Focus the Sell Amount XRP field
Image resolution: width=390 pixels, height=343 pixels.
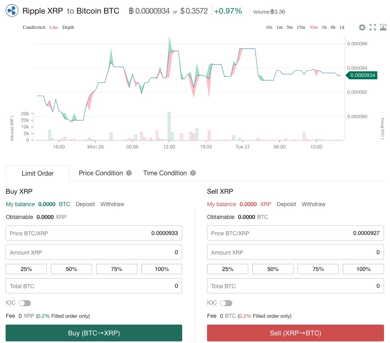click(x=296, y=252)
